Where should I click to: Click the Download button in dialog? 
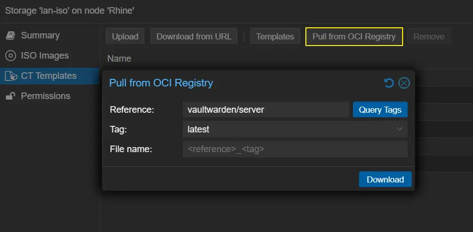coord(385,179)
